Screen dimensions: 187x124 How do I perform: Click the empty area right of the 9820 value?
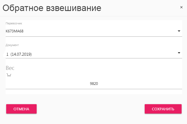point(140,84)
